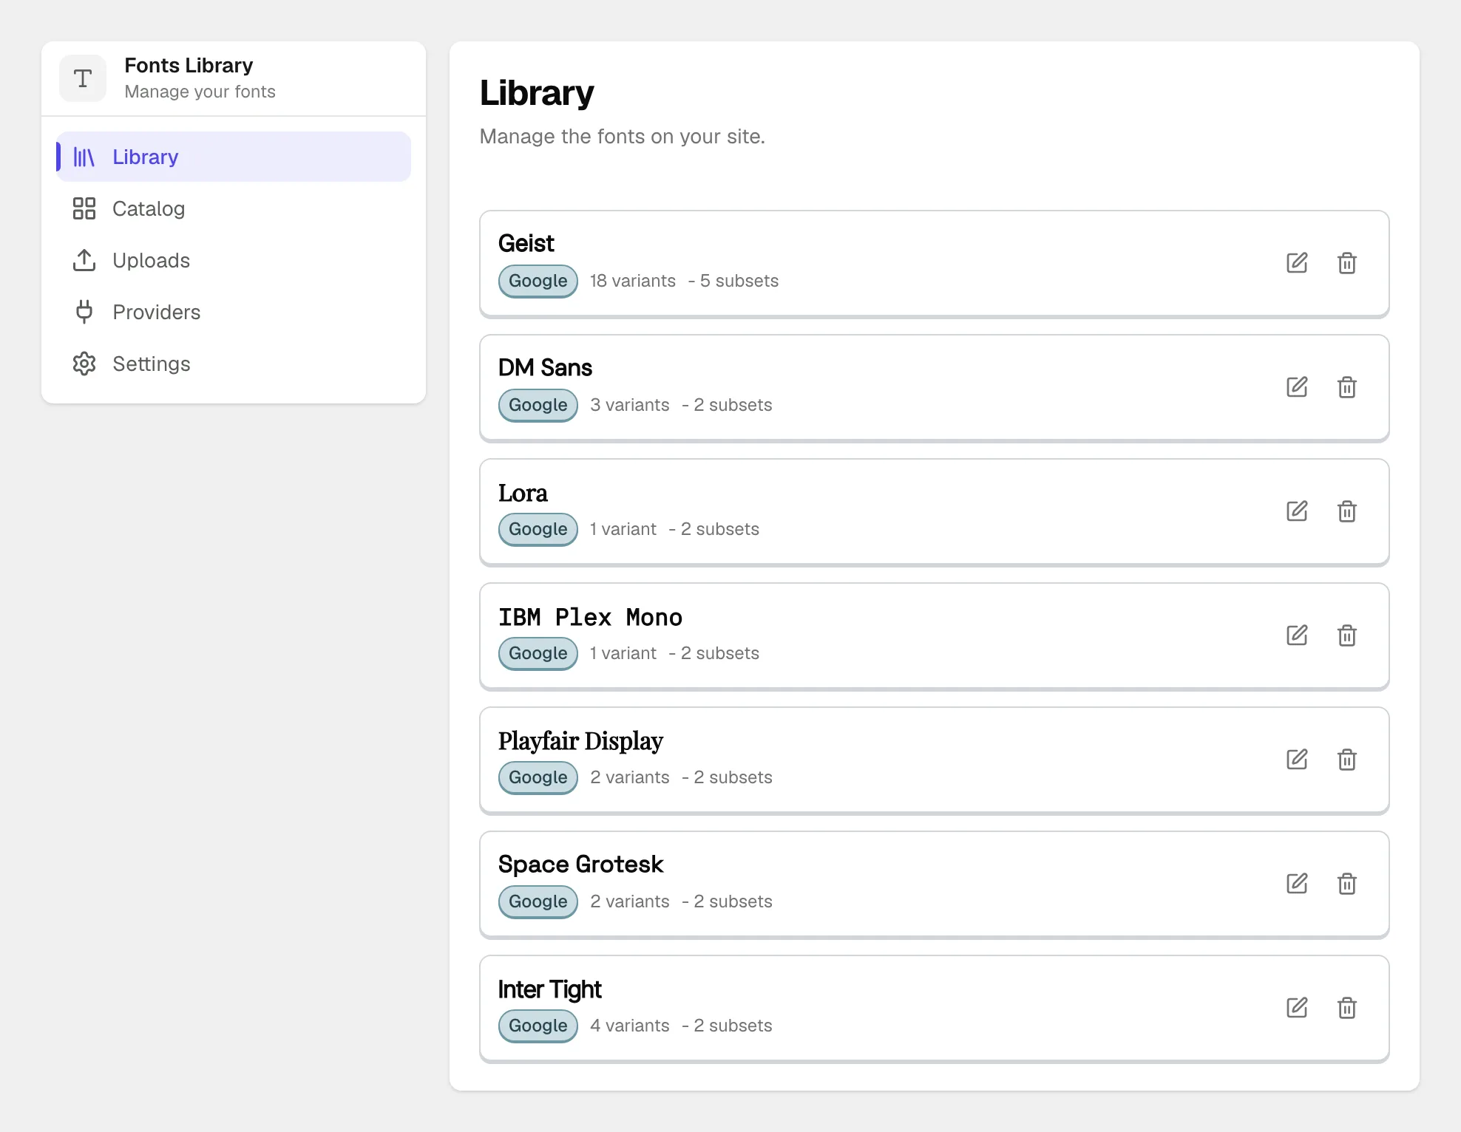Edit the IBM Plex Mono font
1461x1132 pixels.
[1297, 635]
